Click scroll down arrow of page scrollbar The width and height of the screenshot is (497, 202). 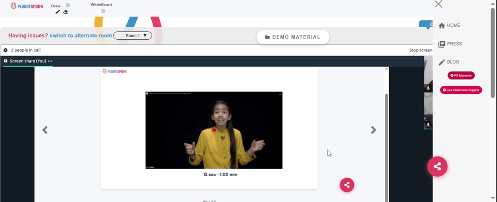pos(493,199)
